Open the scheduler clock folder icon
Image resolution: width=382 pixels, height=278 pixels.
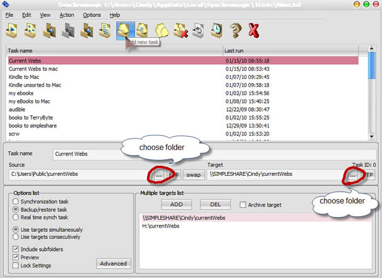217,30
